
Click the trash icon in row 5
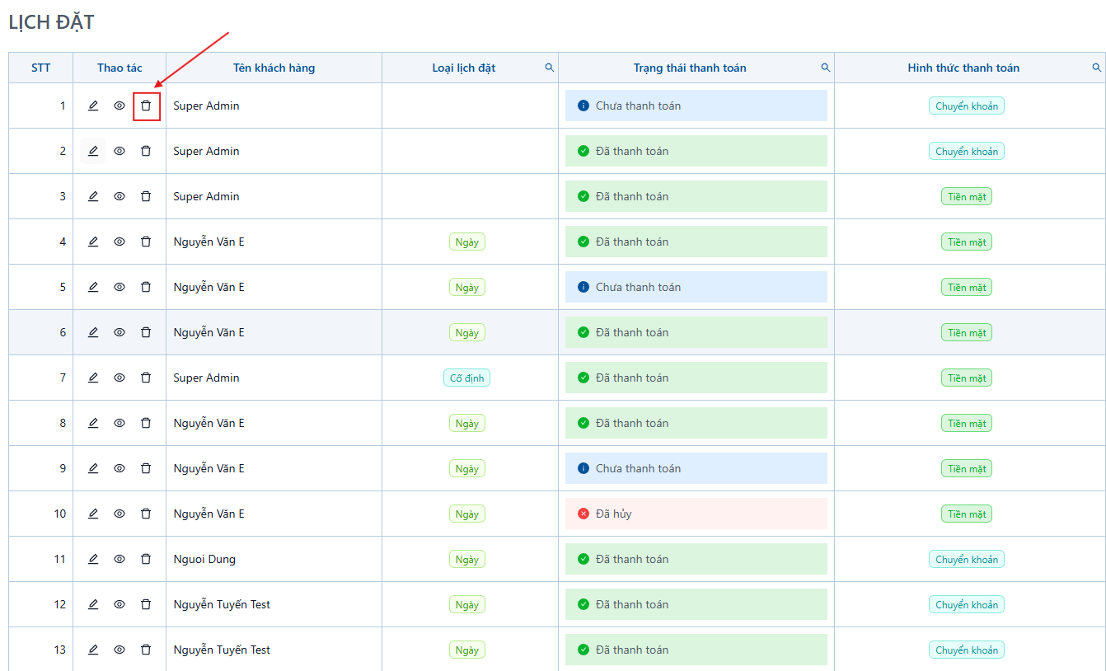pyautogui.click(x=146, y=287)
